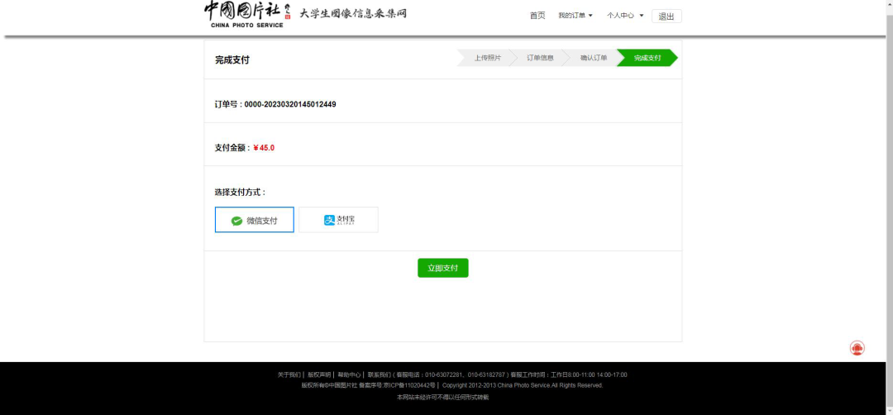Click the China Photo Service logo
The image size is (893, 415).
pos(247,14)
